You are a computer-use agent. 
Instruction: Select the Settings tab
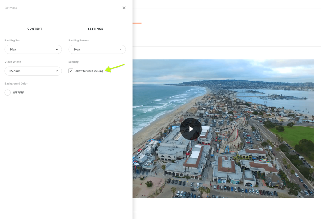[95, 29]
